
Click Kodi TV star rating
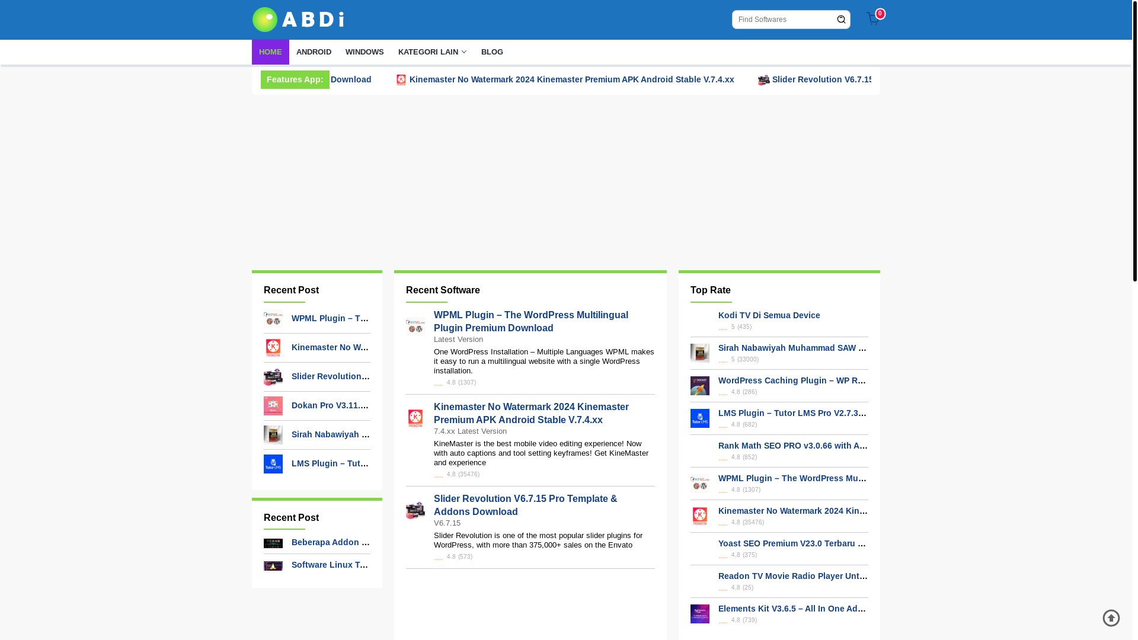pos(723,327)
